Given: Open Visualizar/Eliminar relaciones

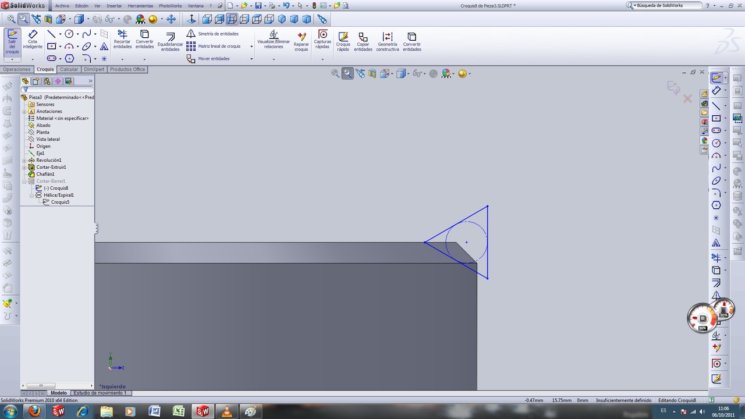Looking at the screenshot, I should pos(274,40).
